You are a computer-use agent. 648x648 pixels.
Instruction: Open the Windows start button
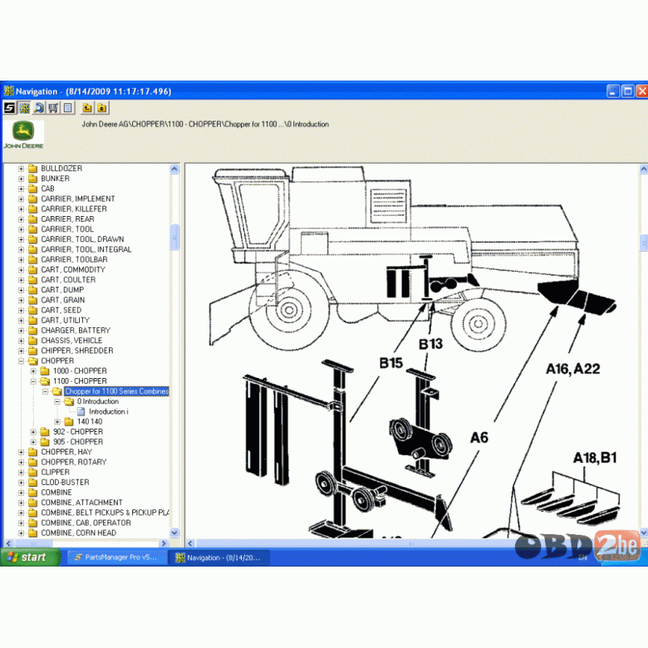[x=30, y=557]
